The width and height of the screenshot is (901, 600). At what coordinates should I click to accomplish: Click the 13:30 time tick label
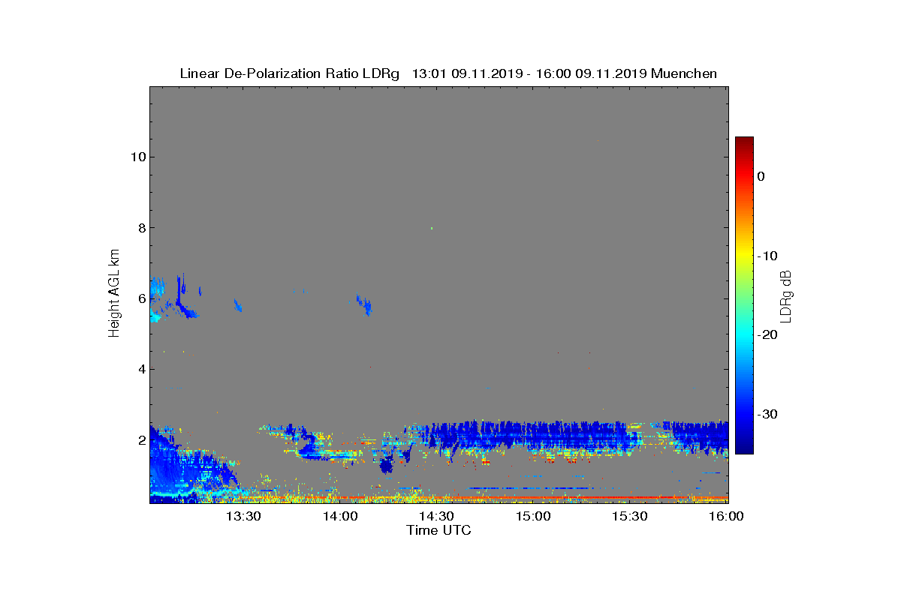point(243,517)
